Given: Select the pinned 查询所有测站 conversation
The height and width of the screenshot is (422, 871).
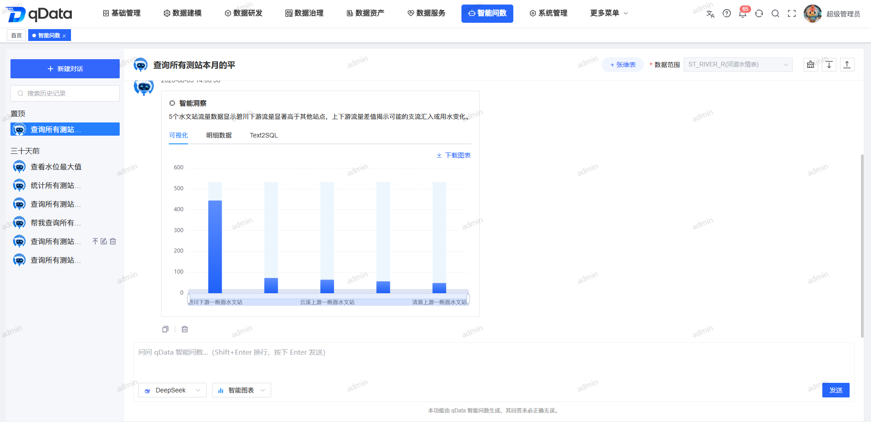Looking at the screenshot, I should tap(65, 129).
